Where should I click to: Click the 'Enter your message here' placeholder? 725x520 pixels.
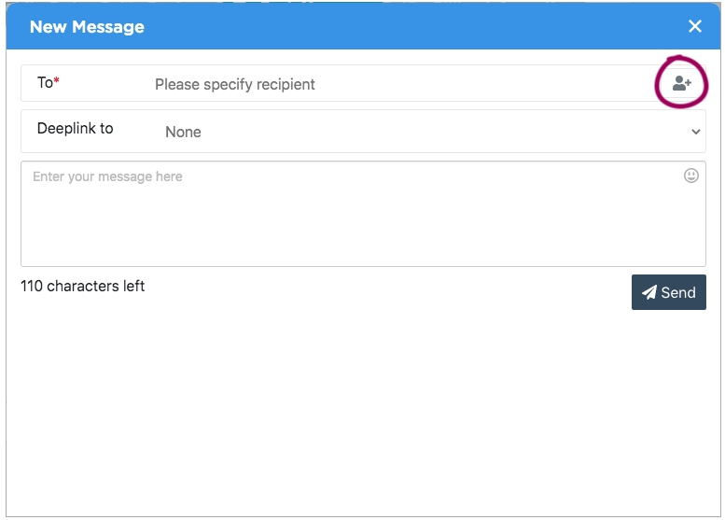pyautogui.click(x=107, y=176)
